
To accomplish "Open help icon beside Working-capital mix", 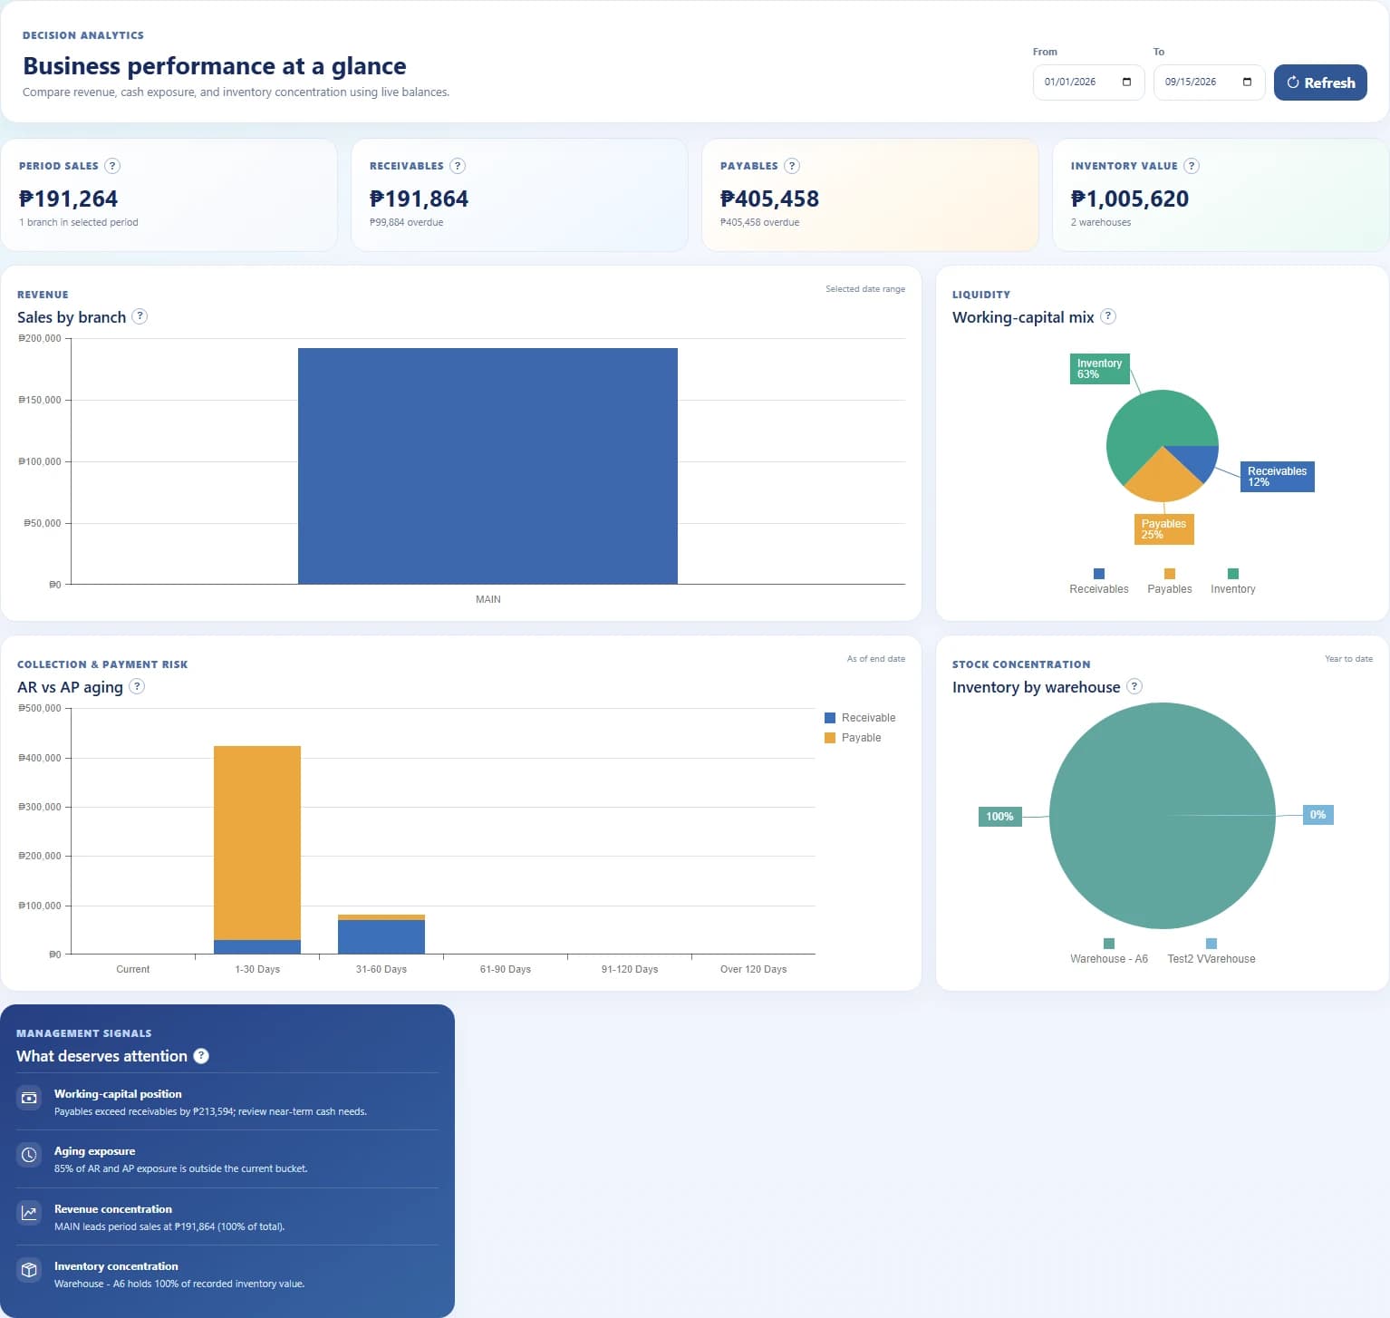I will (x=1108, y=316).
